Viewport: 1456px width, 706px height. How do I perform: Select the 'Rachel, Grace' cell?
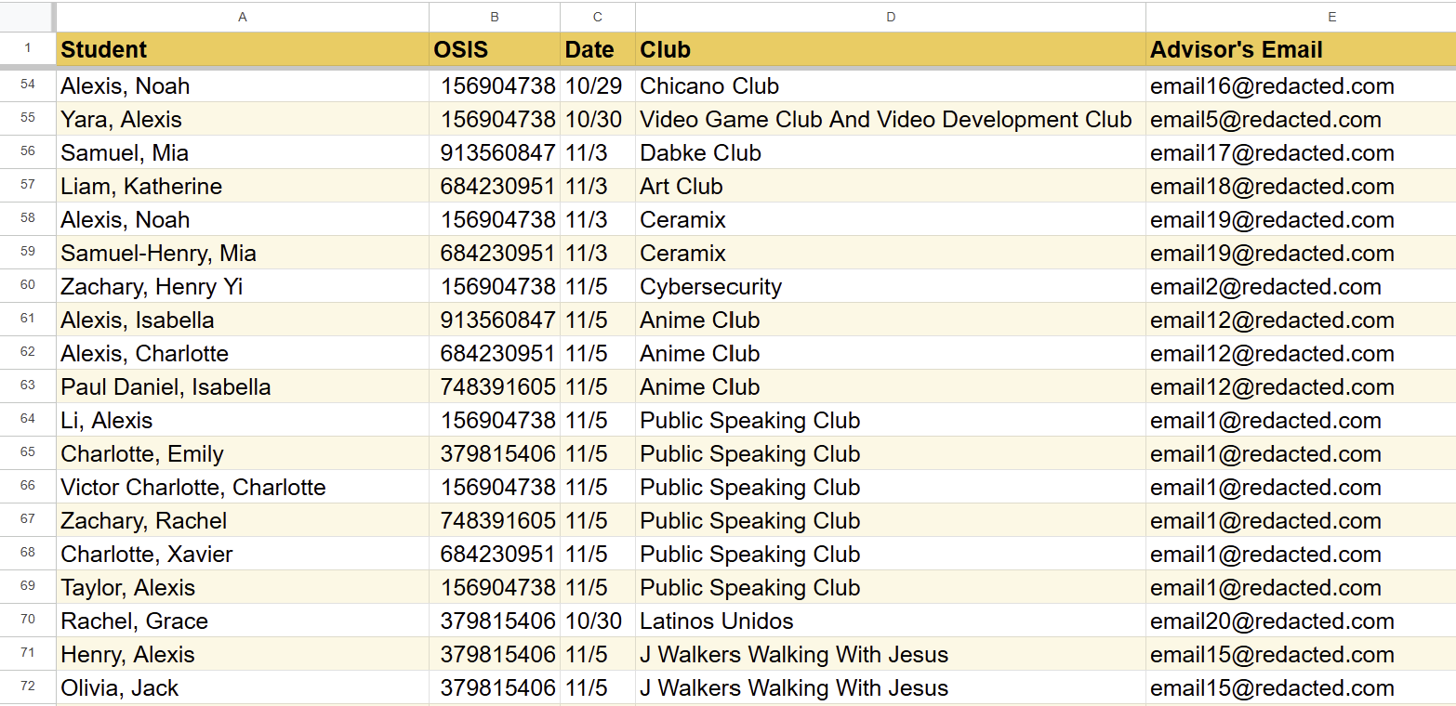point(243,621)
